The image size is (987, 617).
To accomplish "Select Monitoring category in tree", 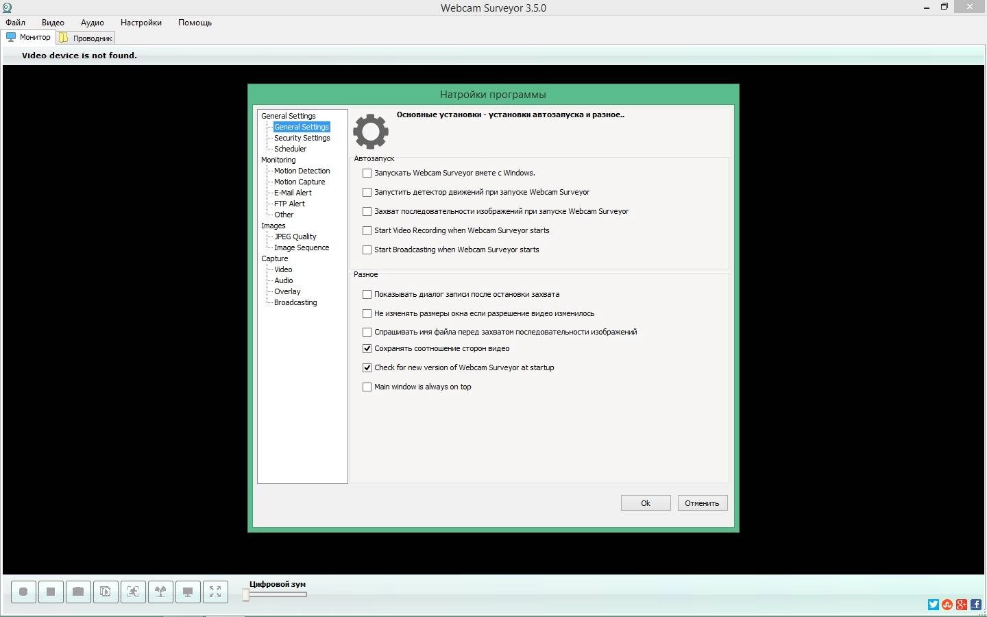I will [278, 160].
